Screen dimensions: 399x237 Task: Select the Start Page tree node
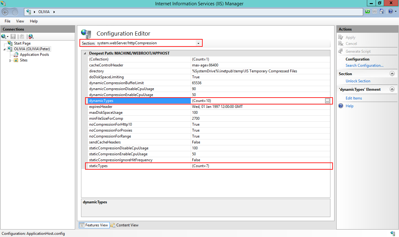point(22,43)
